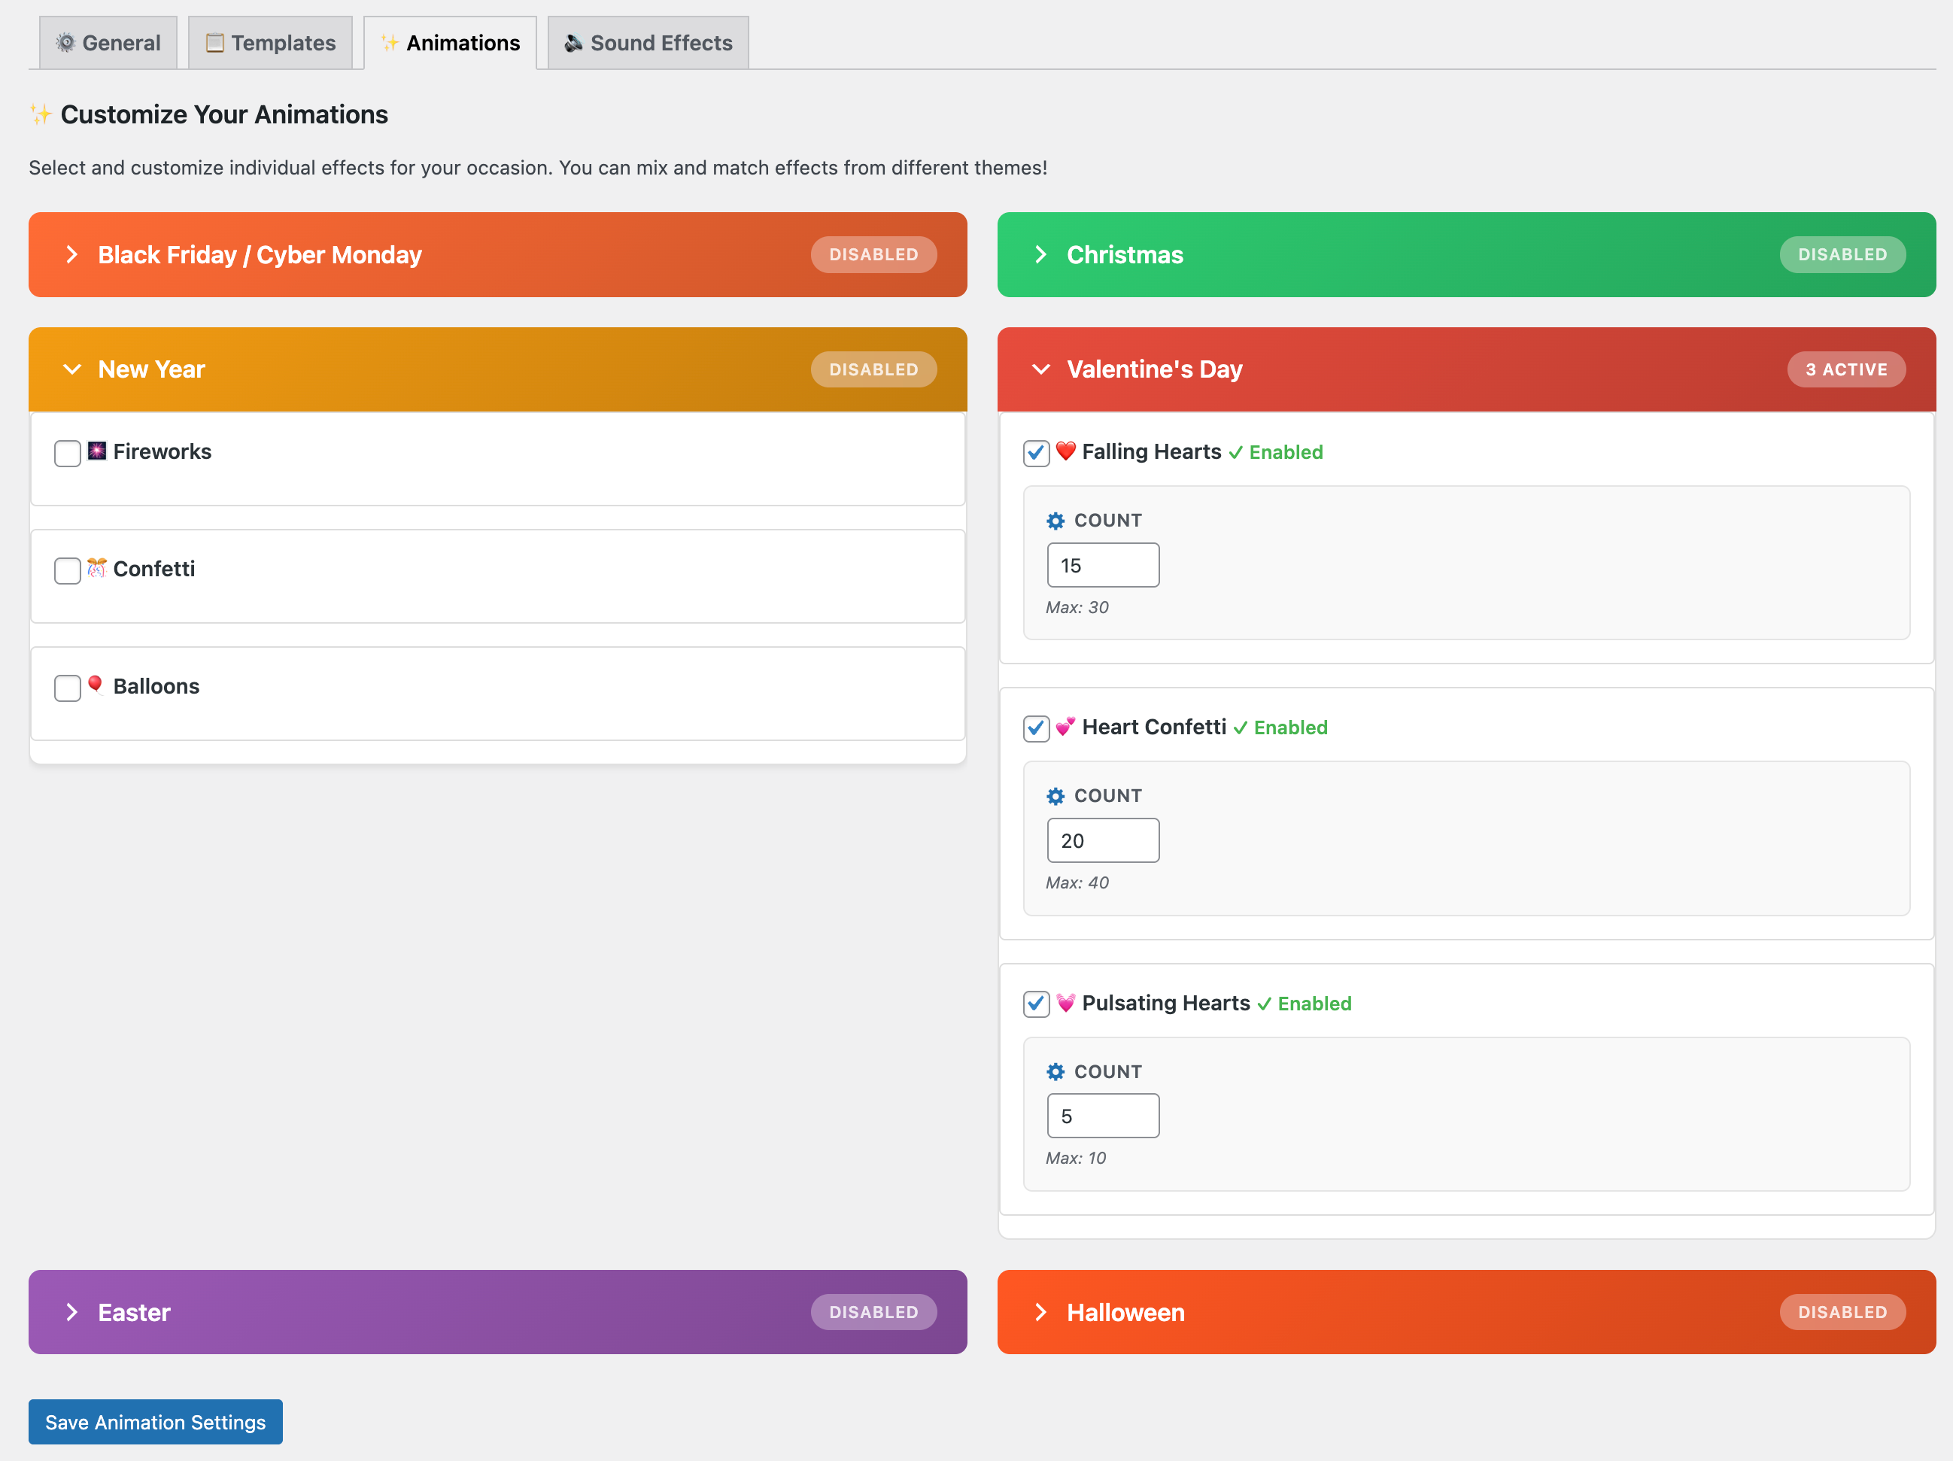Select the Pulsating Hearts count value of 5

[x=1102, y=1115]
